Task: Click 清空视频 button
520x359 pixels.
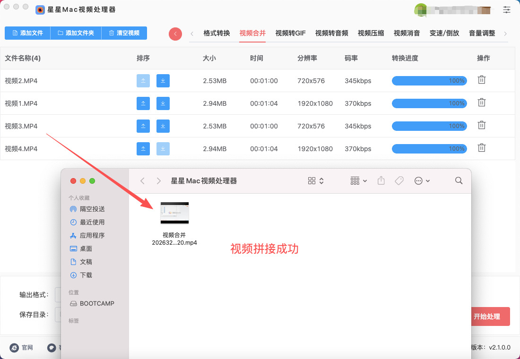Action: coord(124,33)
